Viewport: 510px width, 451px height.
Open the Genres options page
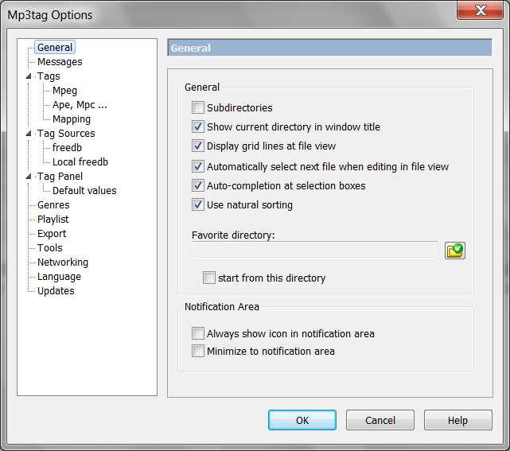click(53, 205)
